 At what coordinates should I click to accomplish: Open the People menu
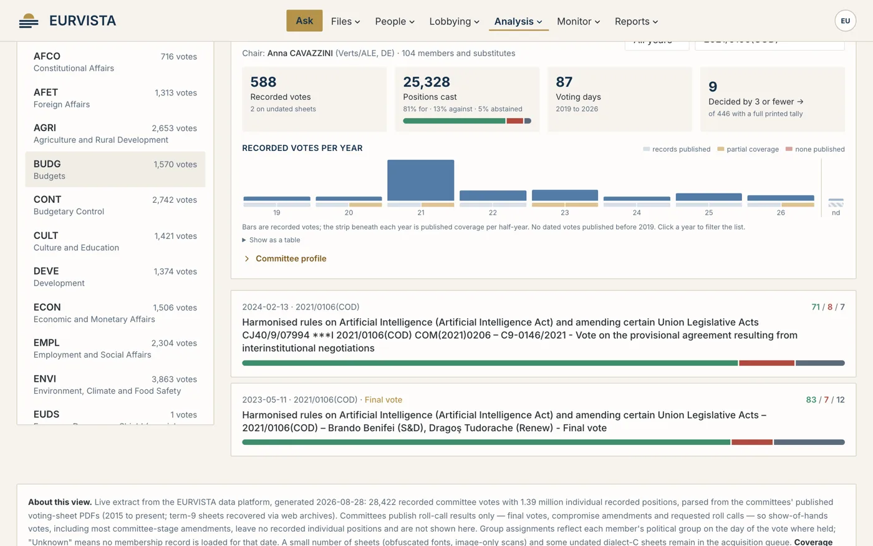(x=395, y=21)
